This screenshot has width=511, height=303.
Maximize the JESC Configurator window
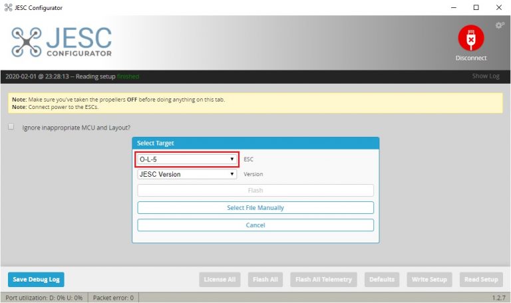pyautogui.click(x=476, y=7)
